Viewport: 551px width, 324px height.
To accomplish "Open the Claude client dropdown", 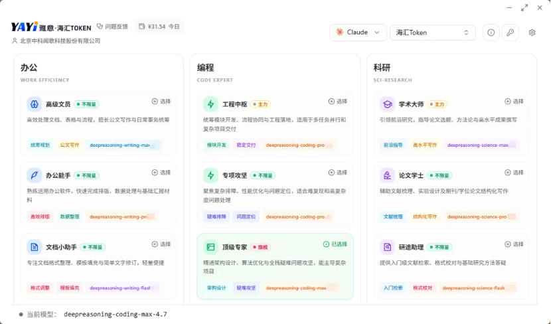I will pyautogui.click(x=358, y=33).
